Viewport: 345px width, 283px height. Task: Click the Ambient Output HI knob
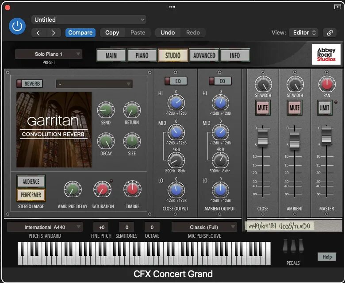pyautogui.click(x=220, y=103)
